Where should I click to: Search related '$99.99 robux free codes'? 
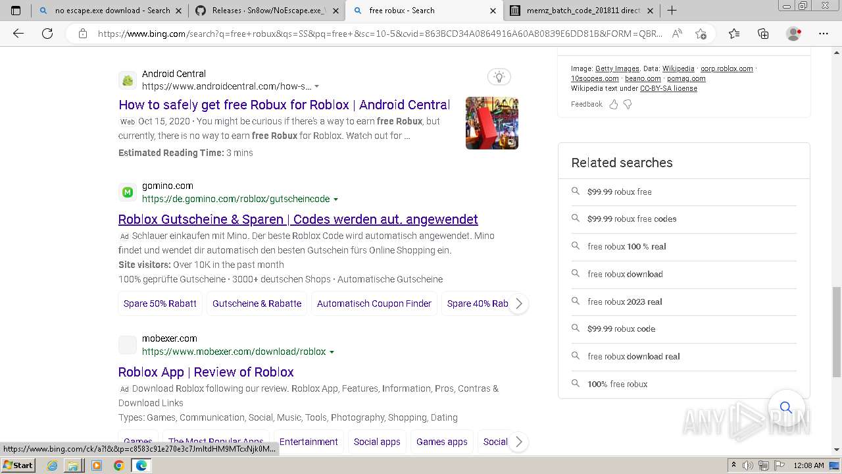(x=684, y=219)
